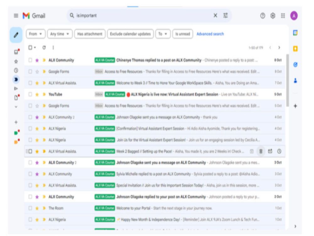This screenshot has width=314, height=236.
Task: Open Google Tasks side panel icon
Action: [x=295, y=65]
